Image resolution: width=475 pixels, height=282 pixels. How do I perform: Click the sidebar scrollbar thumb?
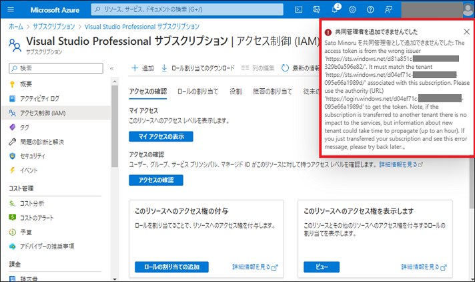[115, 126]
